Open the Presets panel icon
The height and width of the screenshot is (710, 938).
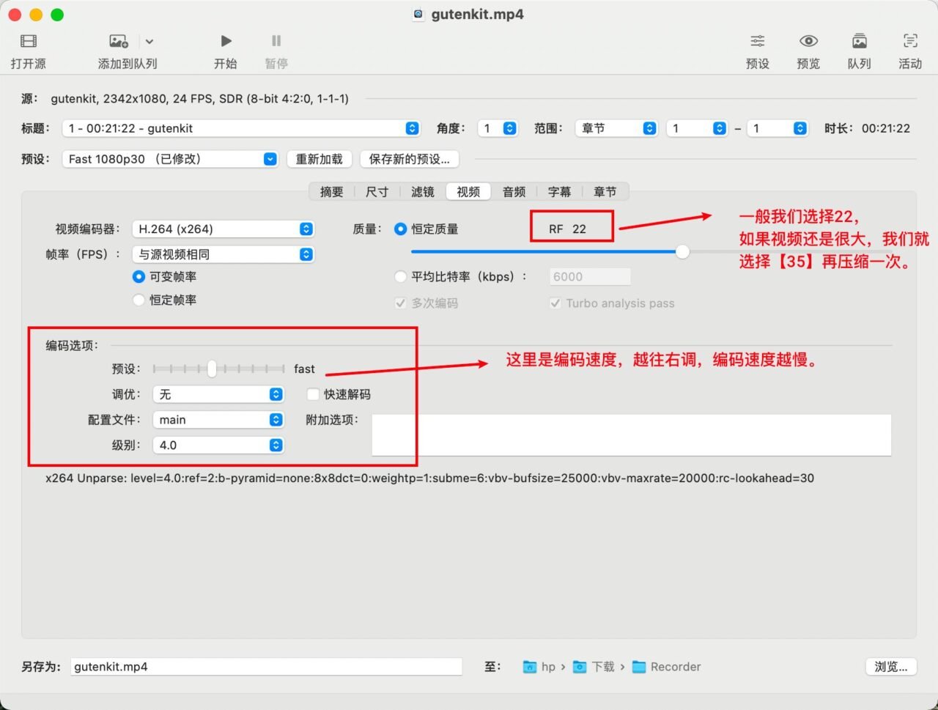tap(757, 41)
